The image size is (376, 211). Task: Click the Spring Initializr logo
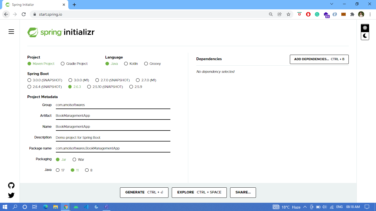61,32
